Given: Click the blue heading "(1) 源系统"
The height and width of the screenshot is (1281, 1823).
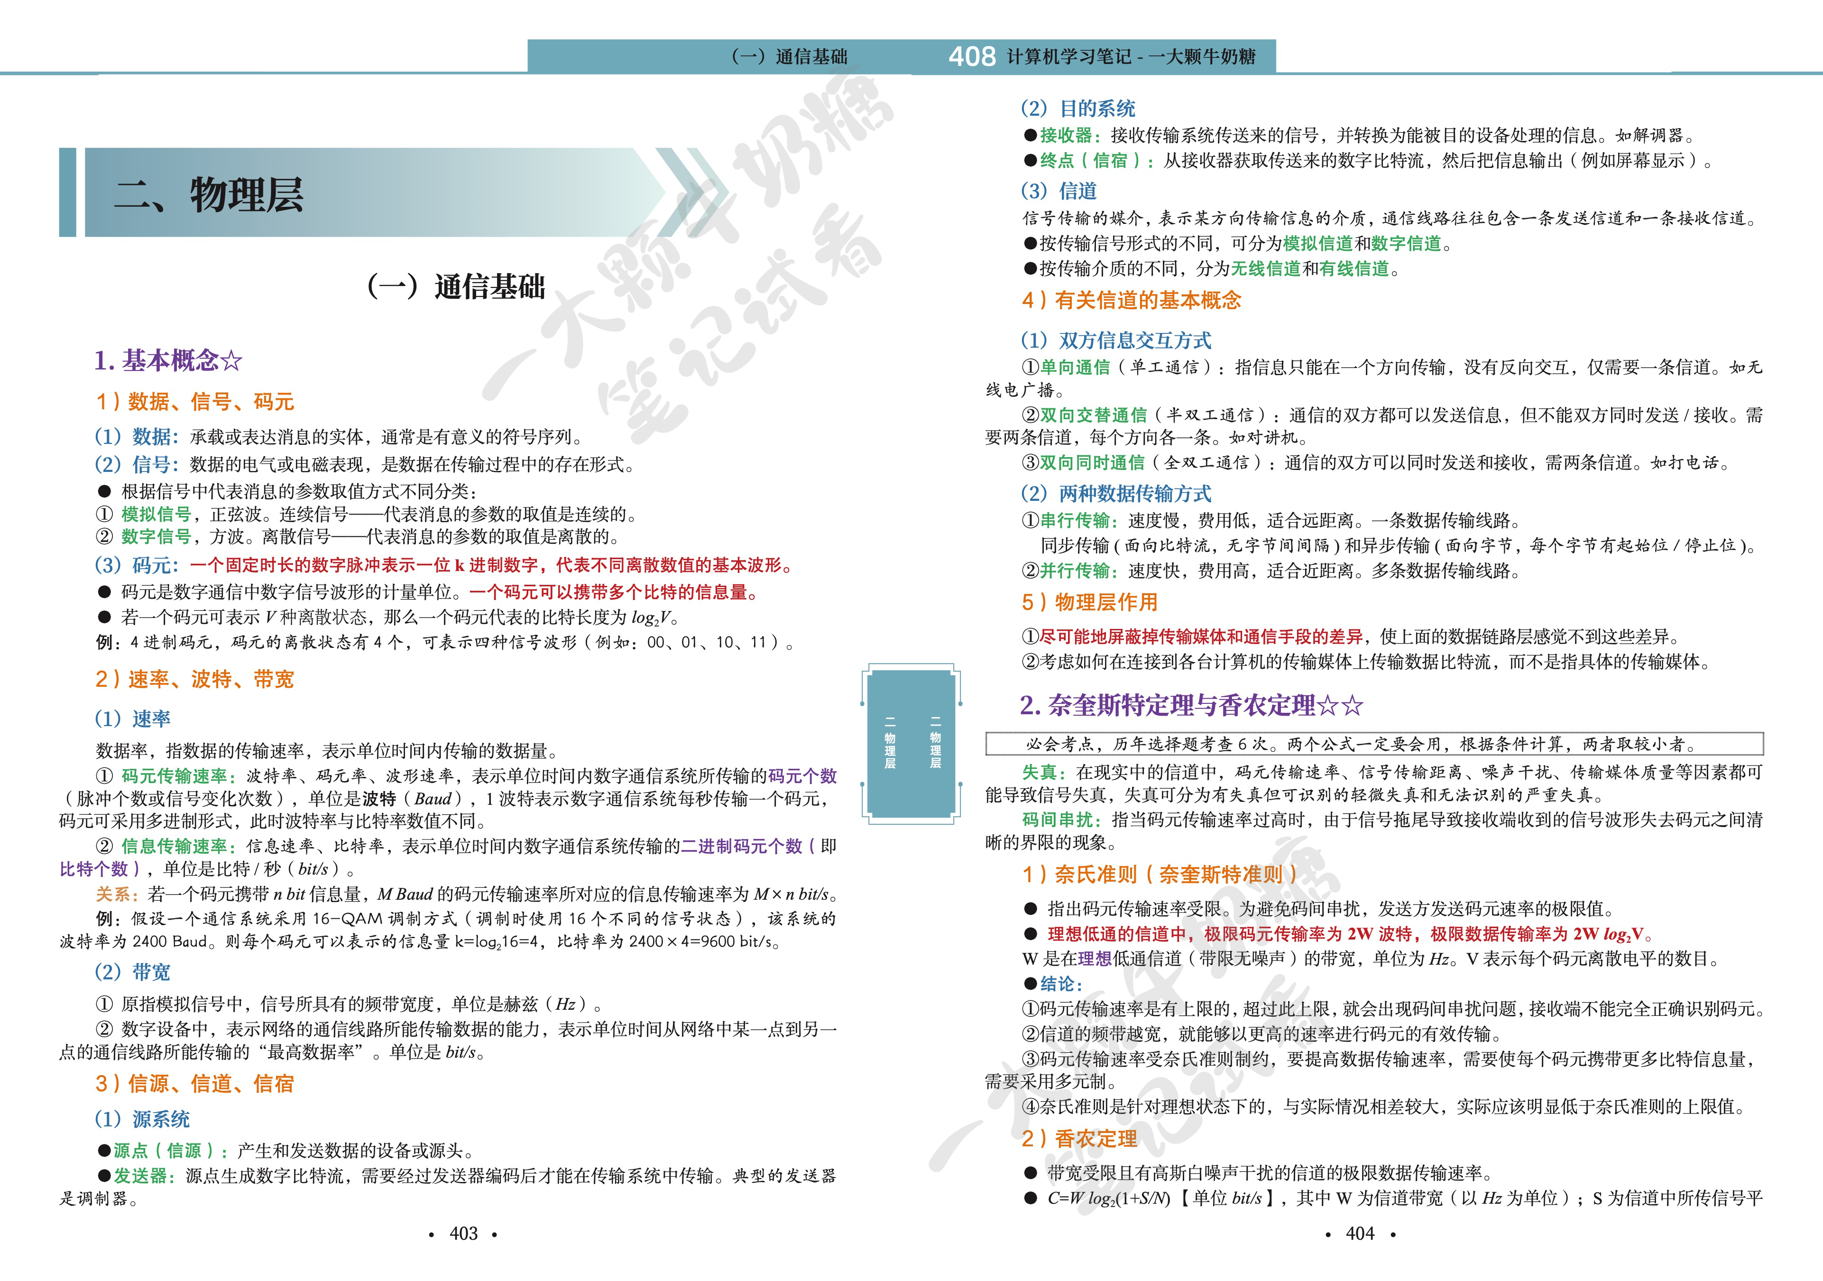Looking at the screenshot, I should [x=142, y=1120].
